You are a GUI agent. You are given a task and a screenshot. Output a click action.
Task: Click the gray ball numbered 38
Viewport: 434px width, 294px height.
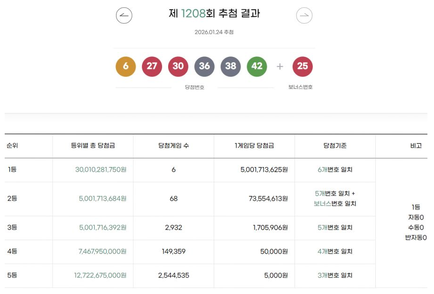231,66
